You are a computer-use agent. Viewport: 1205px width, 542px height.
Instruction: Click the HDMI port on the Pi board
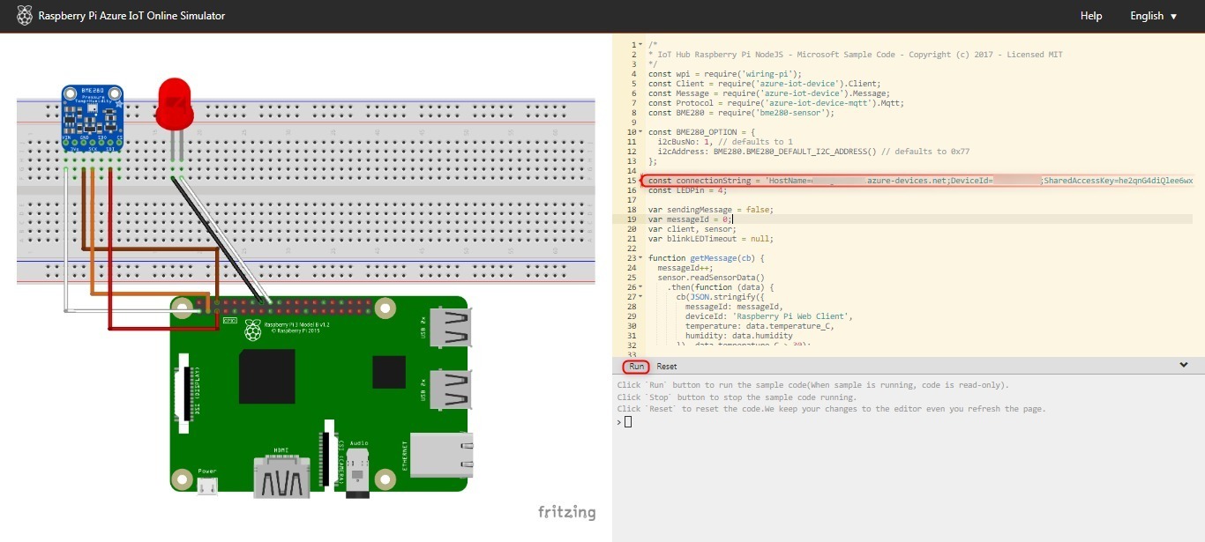(280, 477)
